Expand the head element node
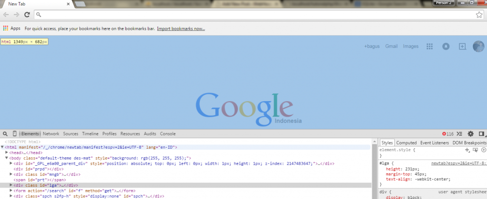Viewport: 487px width, 199px height. 7,152
